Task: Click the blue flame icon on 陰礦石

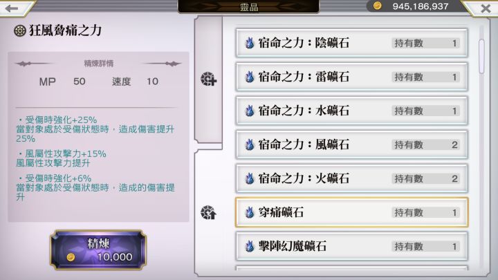Action: (x=250, y=43)
